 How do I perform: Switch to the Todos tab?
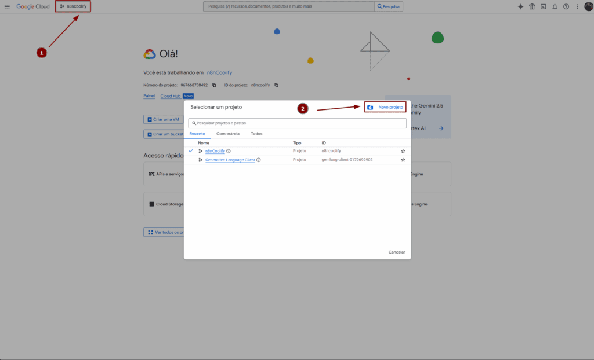tap(256, 134)
